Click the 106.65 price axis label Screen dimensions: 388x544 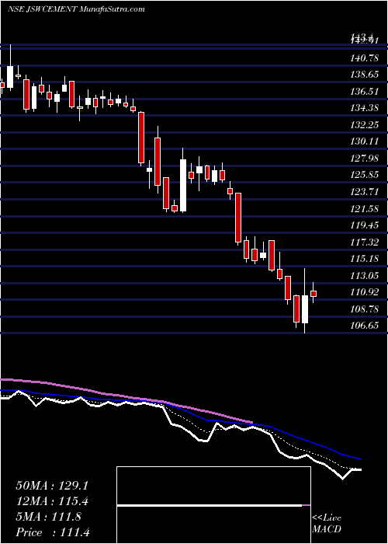[x=365, y=325]
